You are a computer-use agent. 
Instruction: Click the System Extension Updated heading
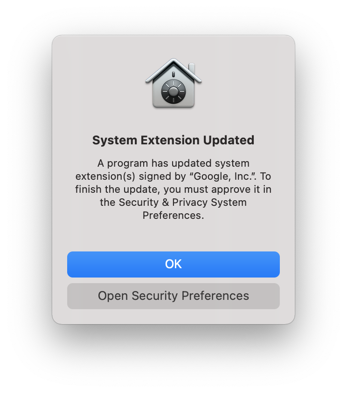pyautogui.click(x=173, y=140)
